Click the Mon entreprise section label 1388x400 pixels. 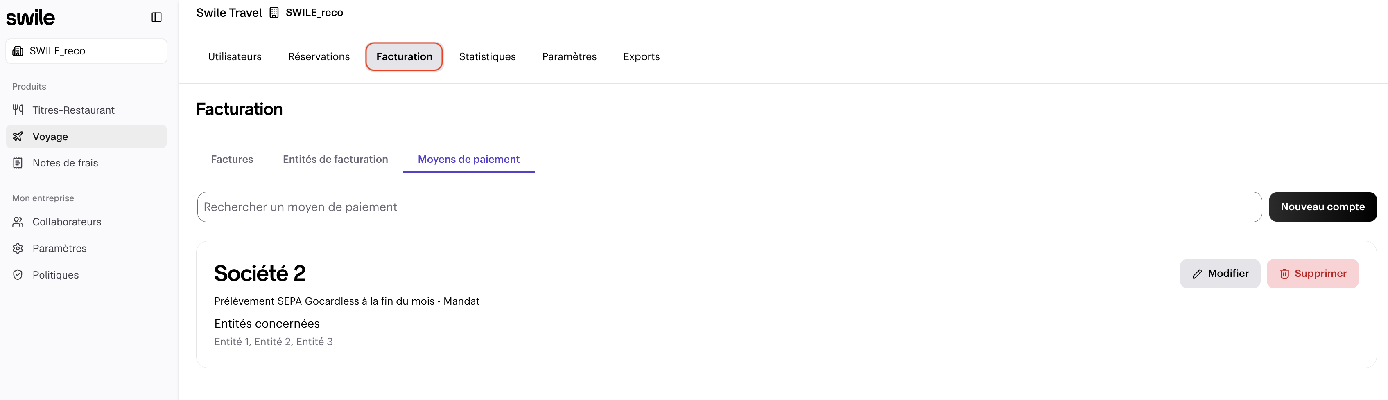(43, 199)
